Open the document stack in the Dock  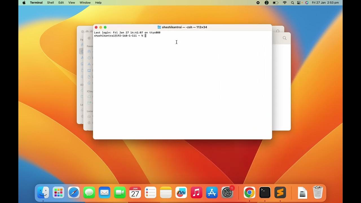pos(303,193)
